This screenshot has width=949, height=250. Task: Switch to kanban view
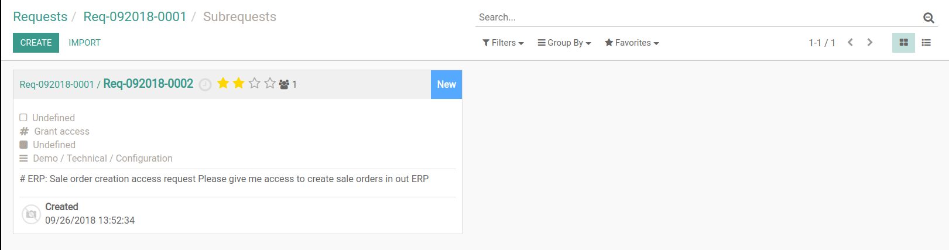[x=903, y=43]
